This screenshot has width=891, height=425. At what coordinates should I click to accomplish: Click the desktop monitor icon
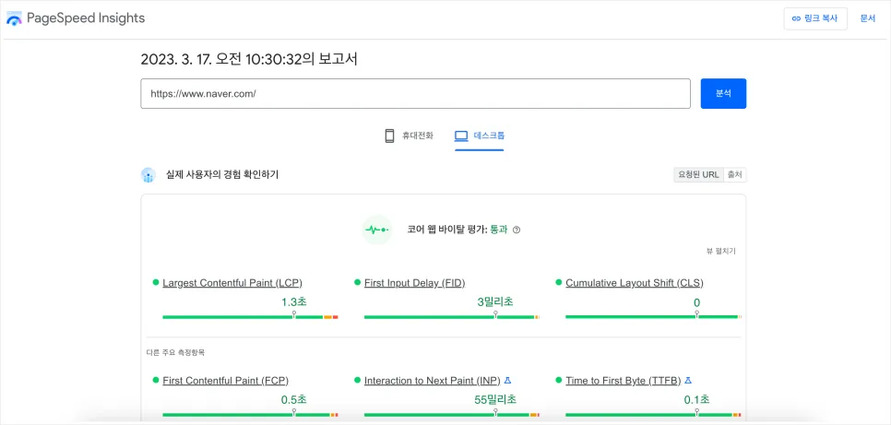461,136
